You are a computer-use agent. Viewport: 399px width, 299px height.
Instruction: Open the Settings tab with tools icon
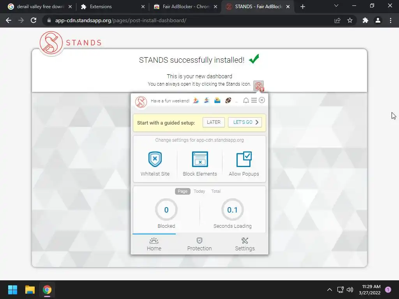click(x=245, y=244)
